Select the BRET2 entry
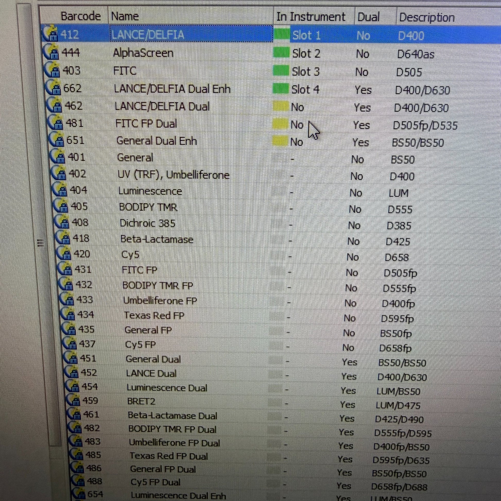Image resolution: width=501 pixels, height=501 pixels. point(141,401)
